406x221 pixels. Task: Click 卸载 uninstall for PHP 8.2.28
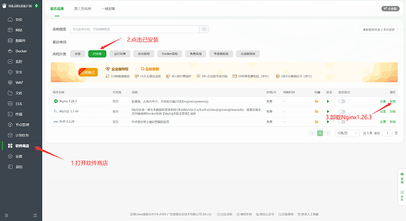click(x=393, y=122)
